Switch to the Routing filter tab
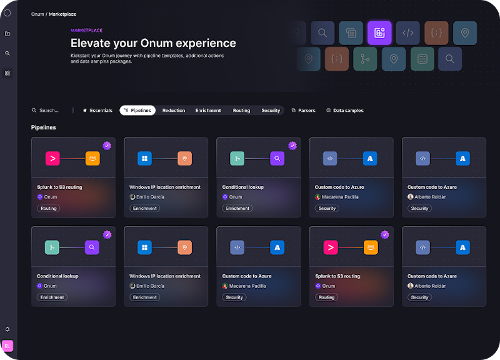 [241, 111]
